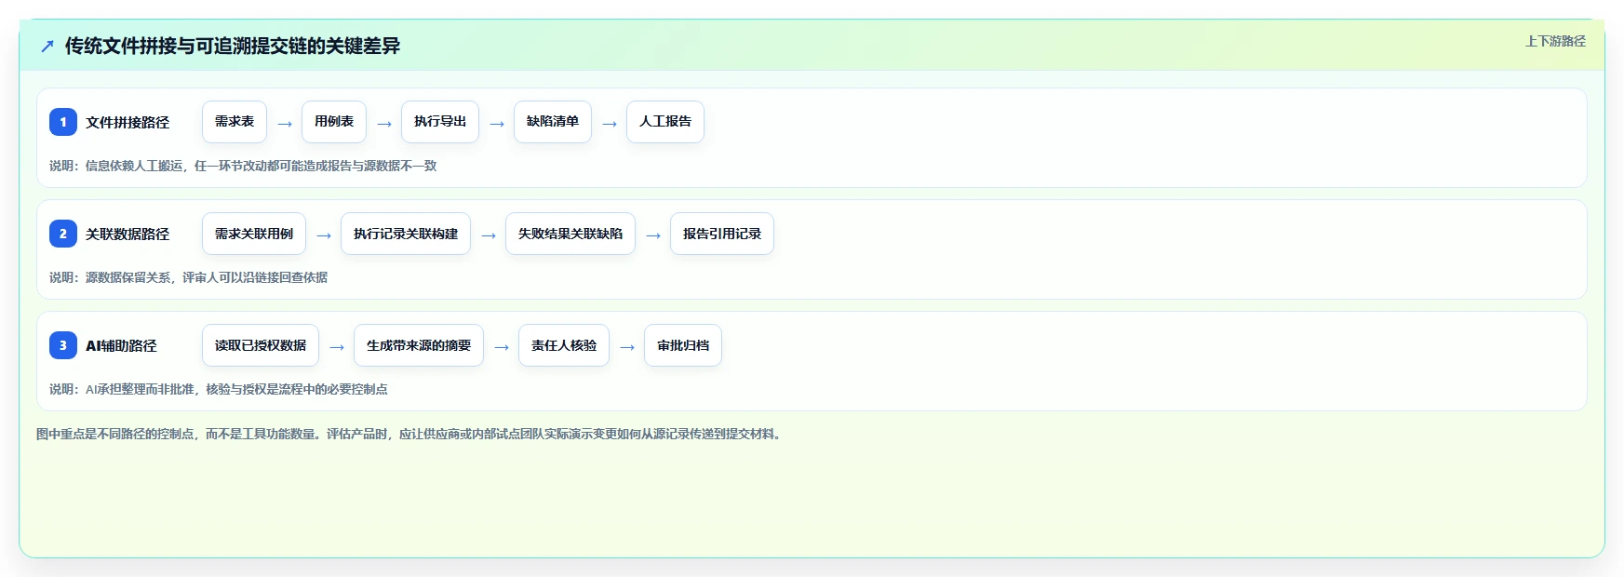Click the 上下游路径 label in header
This screenshot has width=1624, height=577.
[1555, 41]
